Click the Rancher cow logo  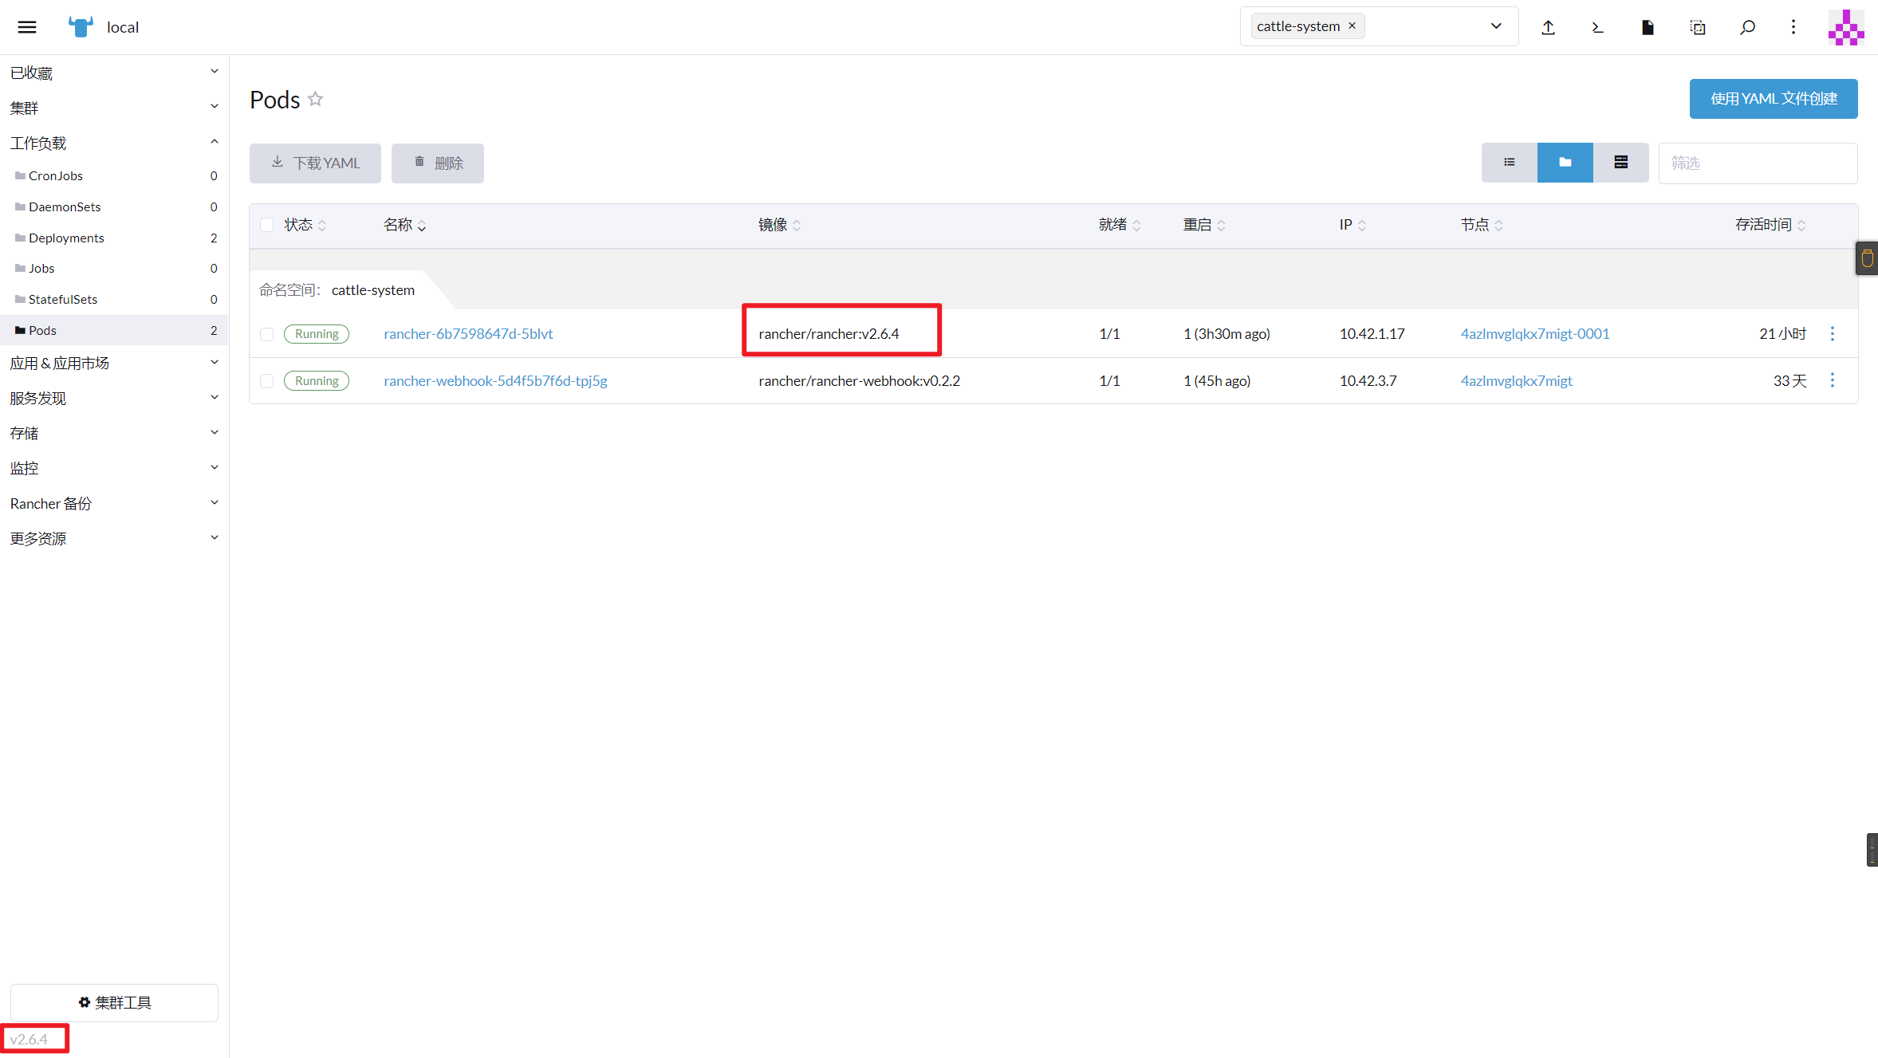click(81, 27)
